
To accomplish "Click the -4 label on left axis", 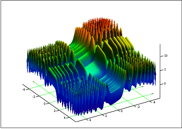I will pos(24,90).
